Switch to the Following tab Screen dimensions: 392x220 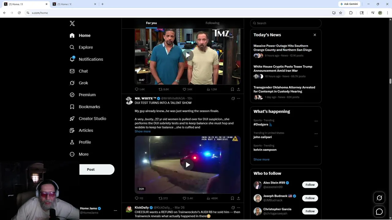click(x=213, y=23)
